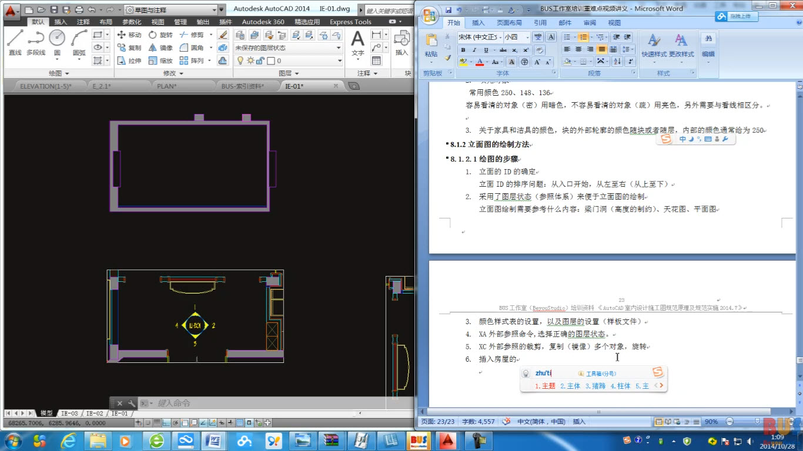Click the Move (移动) tool

tap(129, 35)
